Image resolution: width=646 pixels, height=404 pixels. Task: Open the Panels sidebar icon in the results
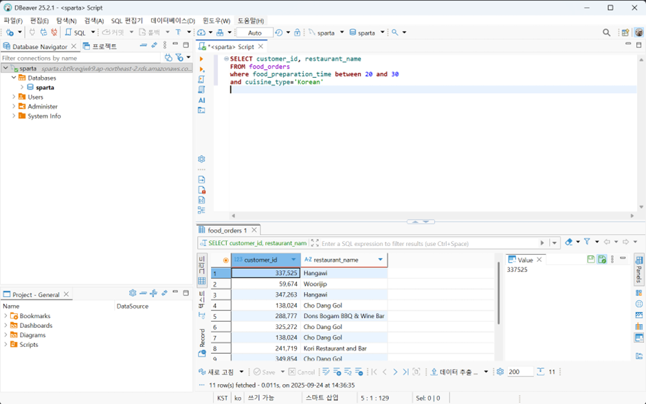(639, 269)
